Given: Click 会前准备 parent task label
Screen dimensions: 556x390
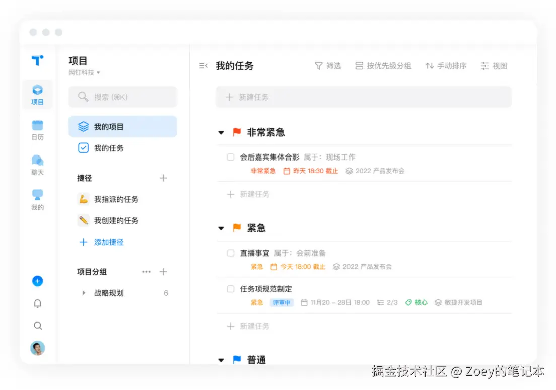Looking at the screenshot, I should [x=311, y=253].
